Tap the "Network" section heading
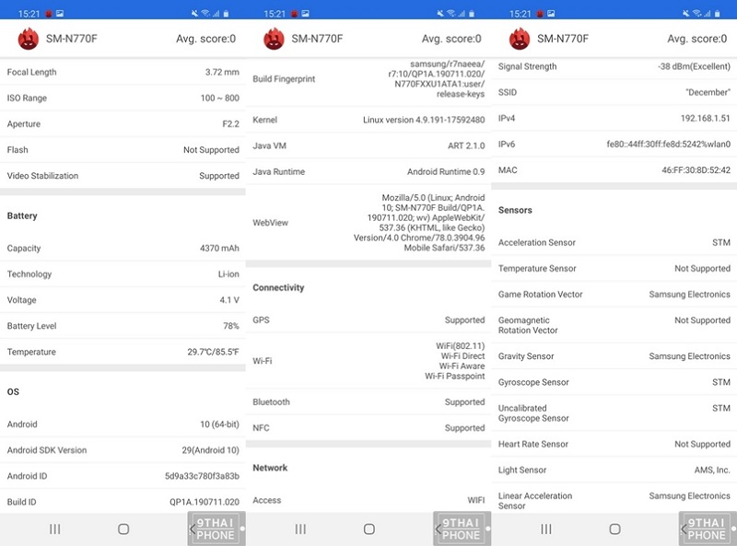 click(270, 468)
